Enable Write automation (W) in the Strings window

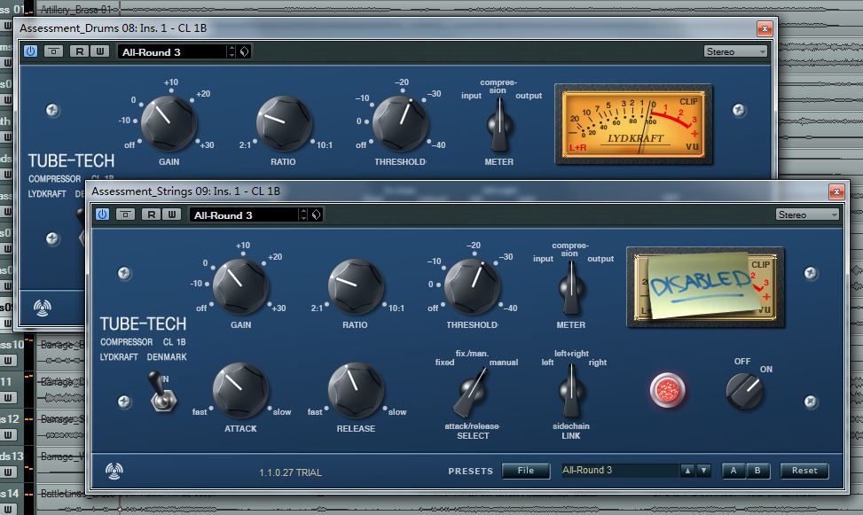coord(172,215)
